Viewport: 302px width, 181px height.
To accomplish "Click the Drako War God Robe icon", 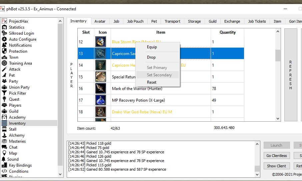I will pos(101,112).
